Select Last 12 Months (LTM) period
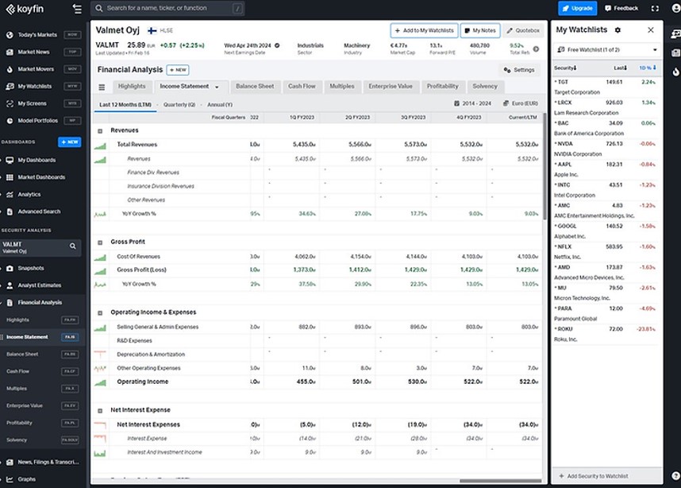The width and height of the screenshot is (681, 488). pyautogui.click(x=125, y=105)
